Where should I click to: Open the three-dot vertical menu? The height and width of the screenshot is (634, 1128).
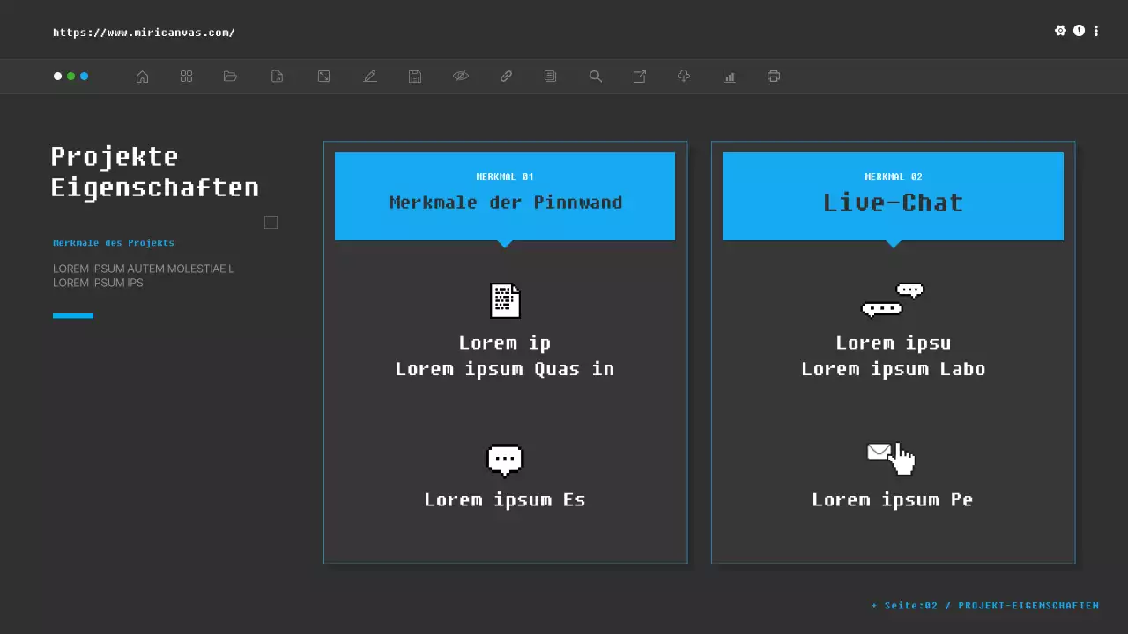pyautogui.click(x=1096, y=31)
